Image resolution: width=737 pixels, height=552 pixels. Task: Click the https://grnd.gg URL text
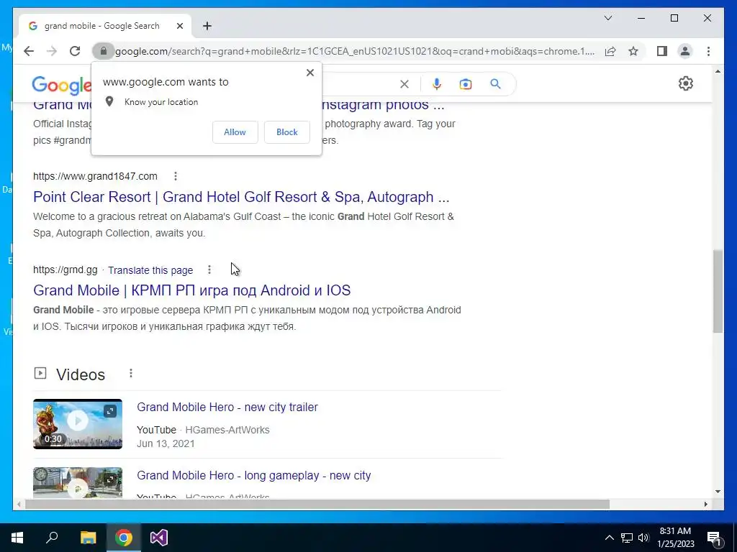[x=65, y=270]
